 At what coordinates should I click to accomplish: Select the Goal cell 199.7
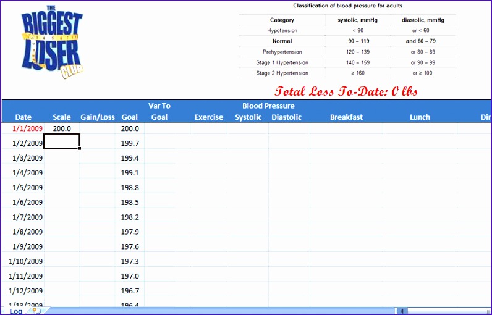pyautogui.click(x=130, y=143)
